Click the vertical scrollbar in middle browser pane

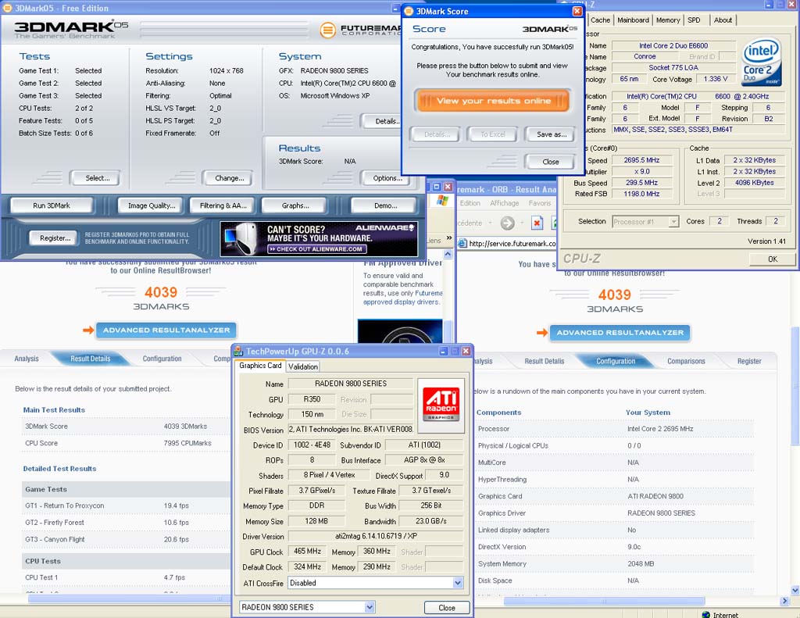point(448,330)
